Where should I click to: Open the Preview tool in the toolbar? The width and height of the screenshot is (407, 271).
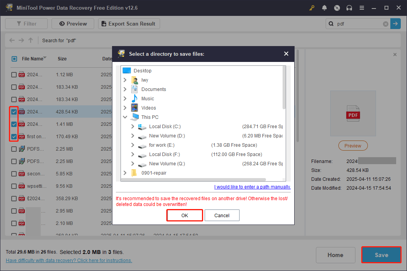point(72,24)
